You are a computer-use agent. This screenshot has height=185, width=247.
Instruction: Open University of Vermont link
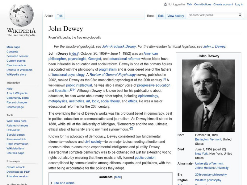[209, 163]
